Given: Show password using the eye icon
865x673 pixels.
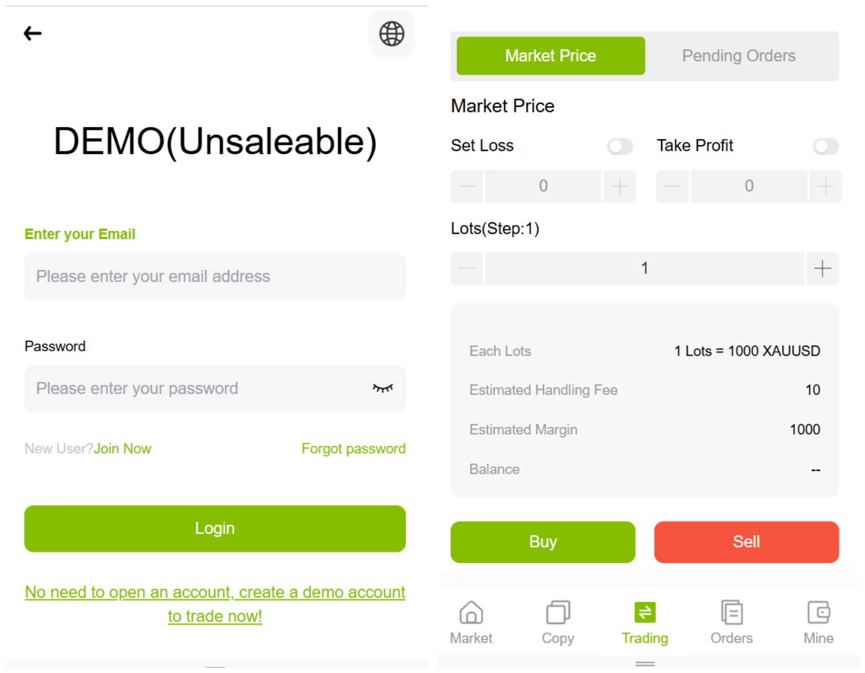Looking at the screenshot, I should coord(383,388).
